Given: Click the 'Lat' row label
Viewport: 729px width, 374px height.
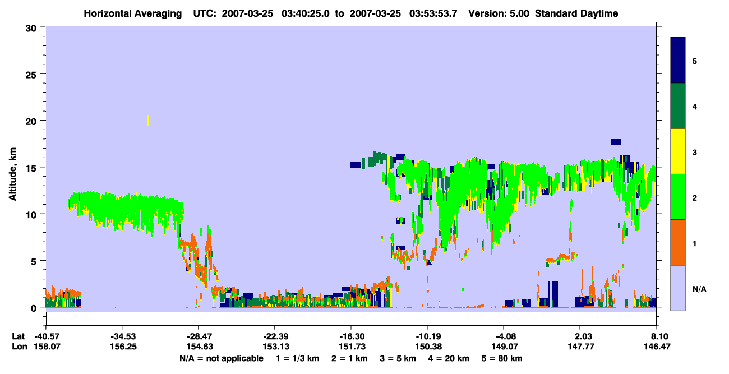Looking at the screenshot, I should tap(18, 336).
